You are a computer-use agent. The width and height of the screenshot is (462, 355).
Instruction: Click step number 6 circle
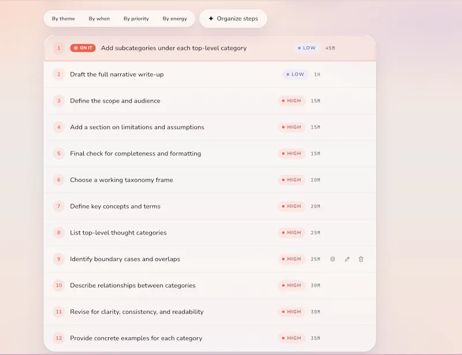59,180
